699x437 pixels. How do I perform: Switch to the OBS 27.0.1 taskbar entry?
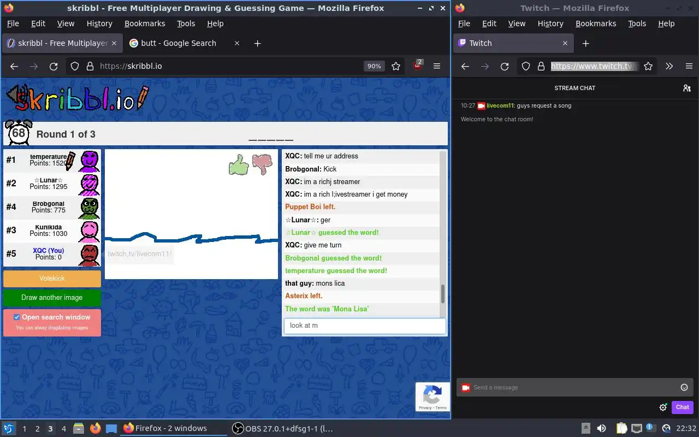pos(282,428)
